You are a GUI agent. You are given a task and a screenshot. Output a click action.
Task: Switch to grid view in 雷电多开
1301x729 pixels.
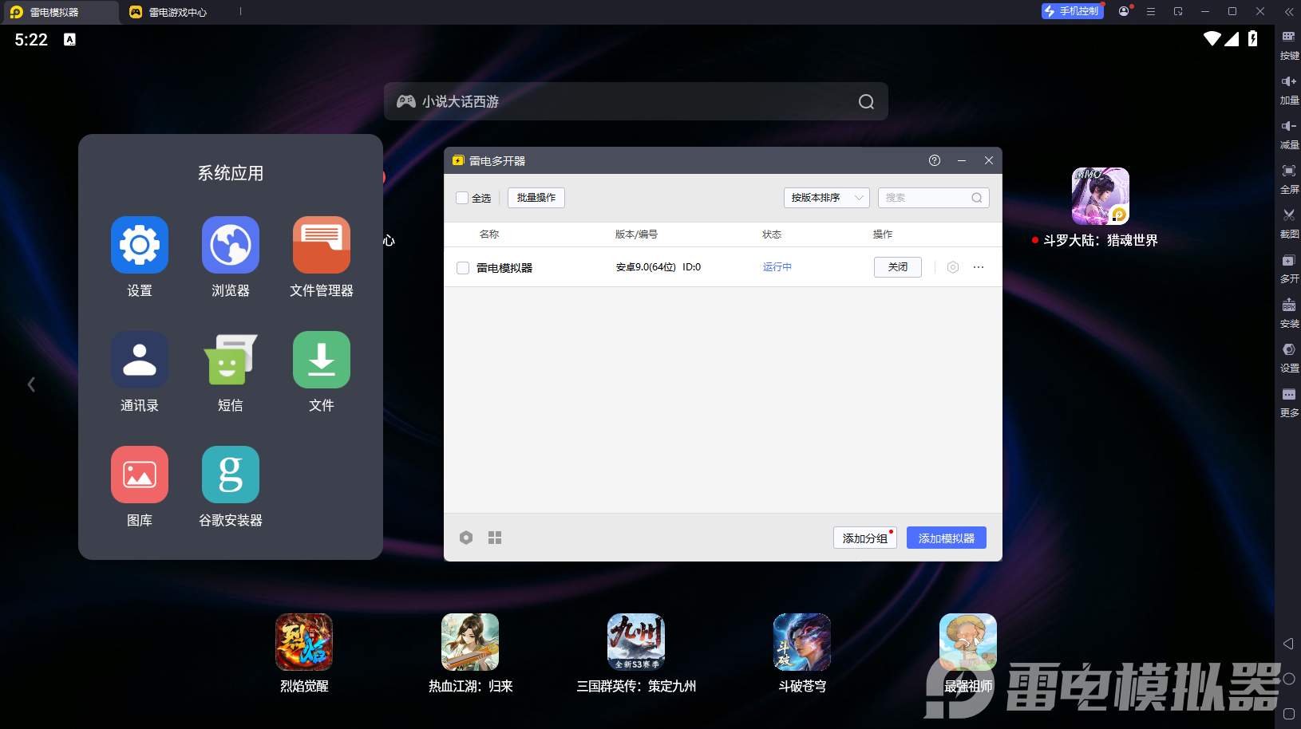(495, 538)
